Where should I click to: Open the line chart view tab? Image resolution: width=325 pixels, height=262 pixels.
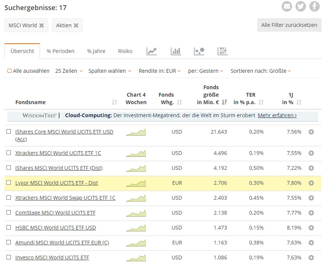coord(152,51)
